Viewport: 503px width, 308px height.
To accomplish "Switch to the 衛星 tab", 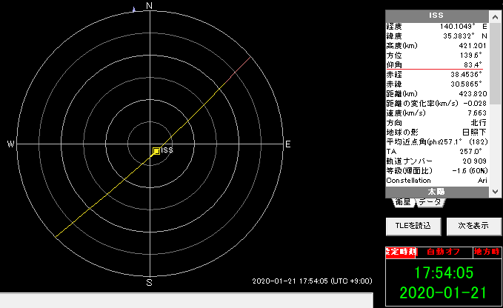I will [403, 202].
